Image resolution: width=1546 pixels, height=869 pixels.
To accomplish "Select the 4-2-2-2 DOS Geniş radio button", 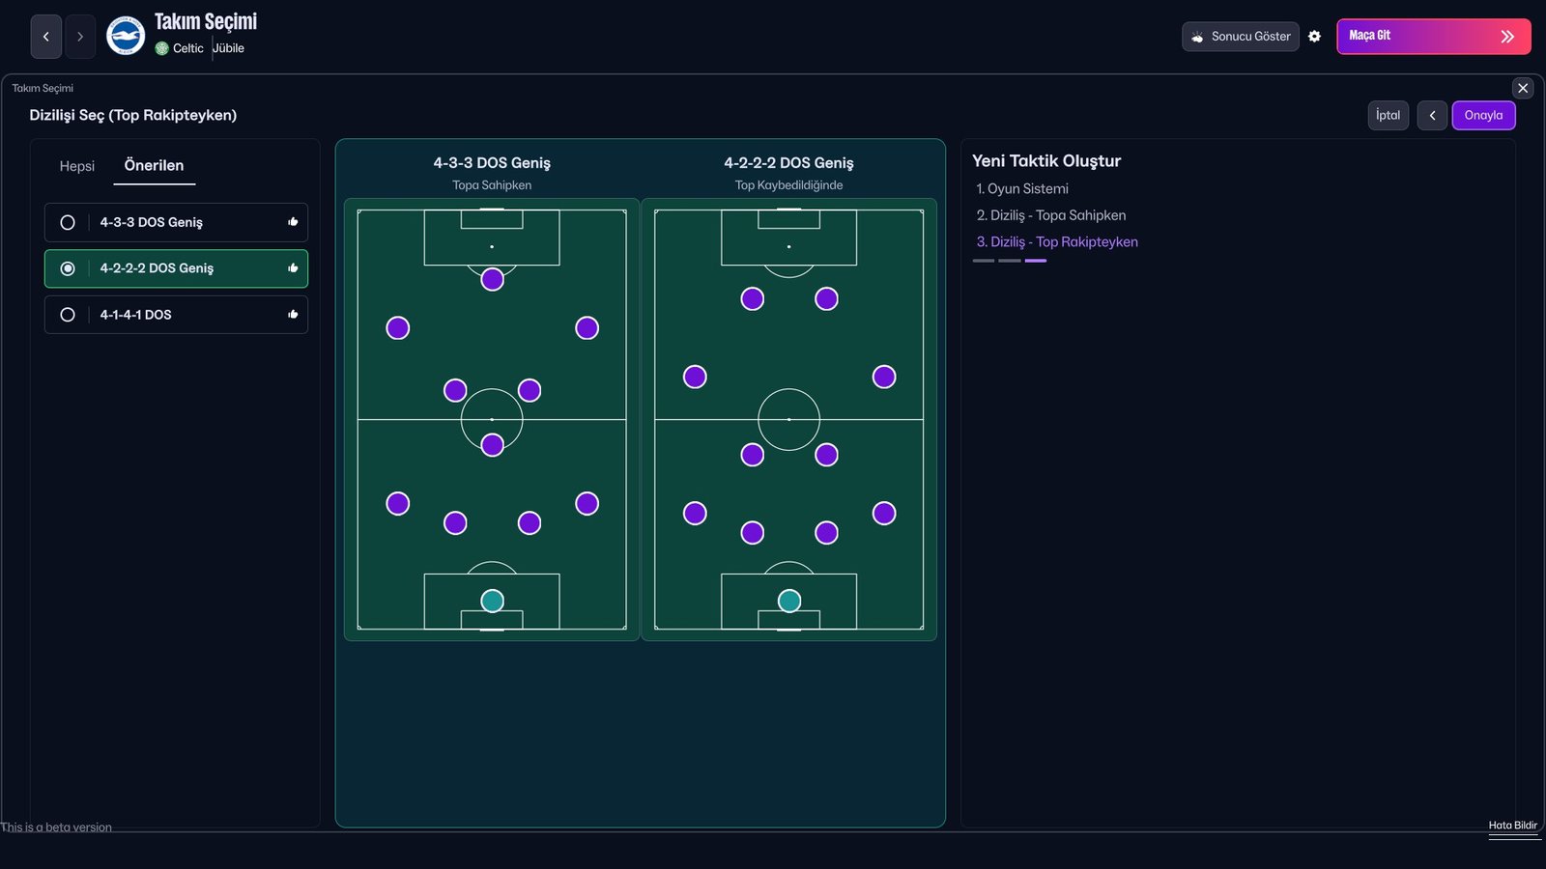I will [x=67, y=267].
